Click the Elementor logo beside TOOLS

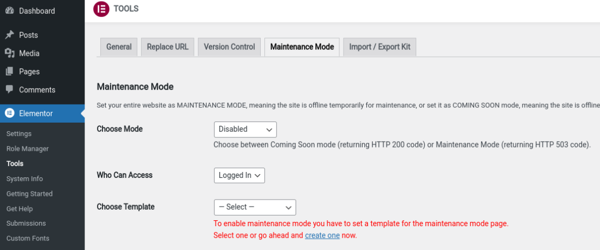(x=101, y=9)
